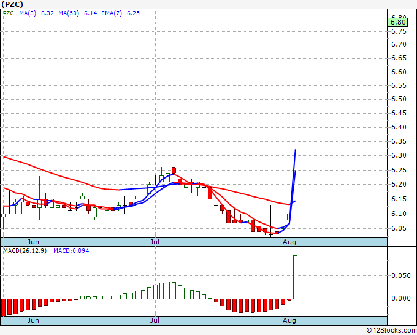Click the 0.050 MACD axis label

[x=401, y=275]
